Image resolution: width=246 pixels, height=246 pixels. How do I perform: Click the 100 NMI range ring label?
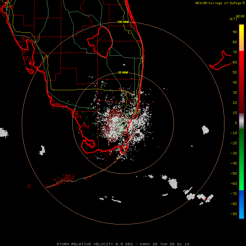coord(123,22)
